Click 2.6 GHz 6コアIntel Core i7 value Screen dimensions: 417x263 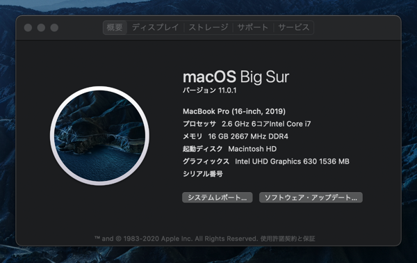click(x=266, y=124)
